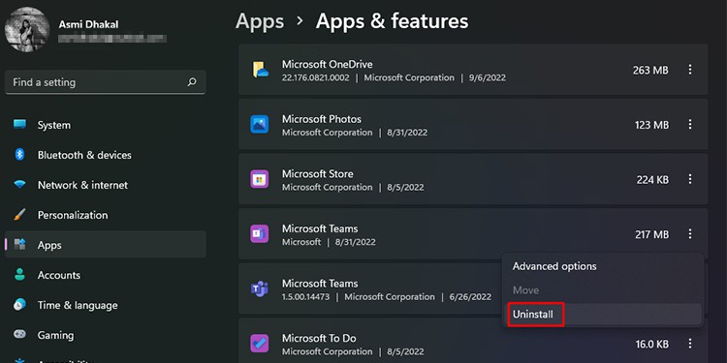Image resolution: width=727 pixels, height=363 pixels.
Task: Click the Accounts person icon
Action: pos(19,275)
